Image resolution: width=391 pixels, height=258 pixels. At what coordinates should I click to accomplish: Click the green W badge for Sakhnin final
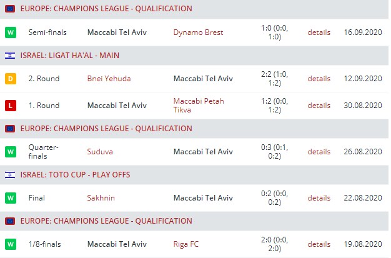coord(10,198)
